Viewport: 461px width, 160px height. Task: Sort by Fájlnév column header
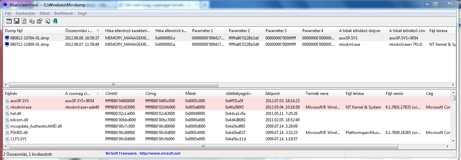33,94
